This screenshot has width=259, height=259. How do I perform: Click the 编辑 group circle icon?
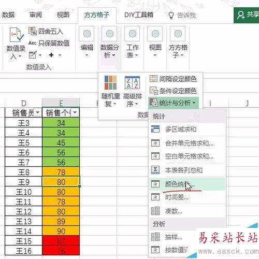[x=87, y=34]
